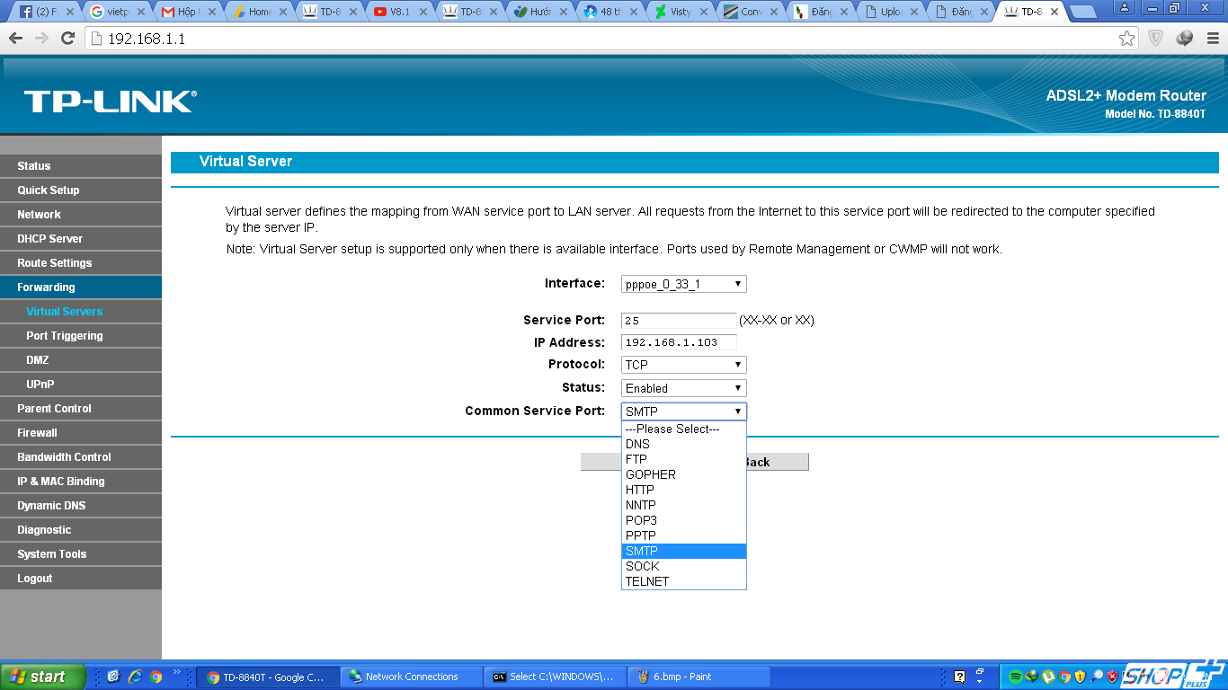Click the Spotify icon in system tray
This screenshot has height=690, width=1228.
point(1015,677)
